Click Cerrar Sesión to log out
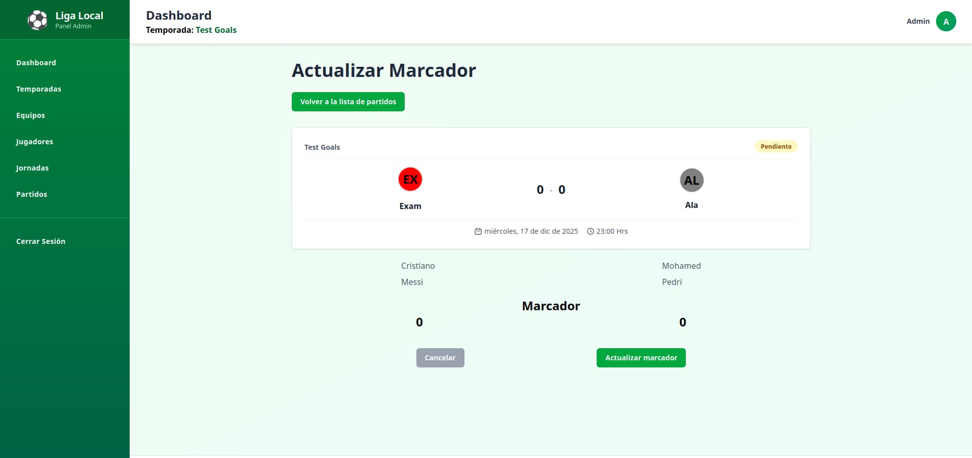The height and width of the screenshot is (458, 972). point(41,241)
